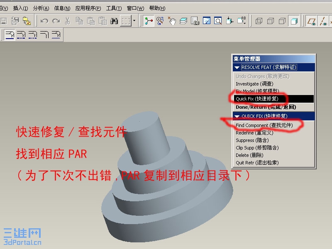Image resolution: width=332 pixels, height=249 pixels.
Task: Select the dashed selection box tool
Action: [x=126, y=21]
